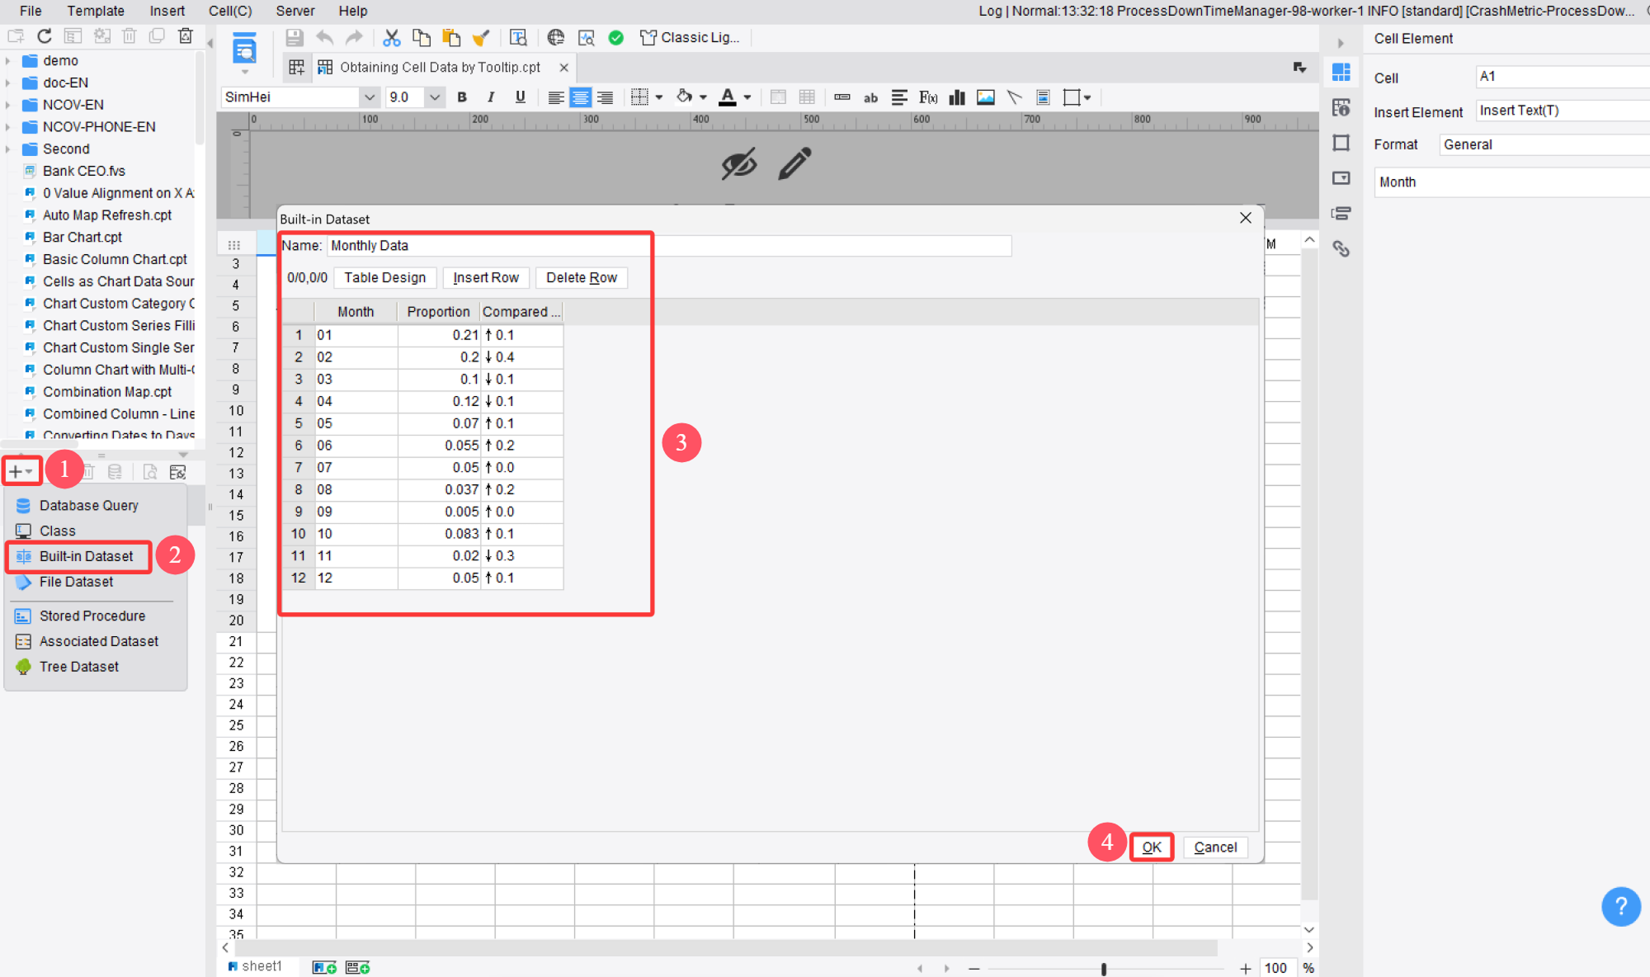
Task: Click the Insert Row button
Action: coord(486,277)
